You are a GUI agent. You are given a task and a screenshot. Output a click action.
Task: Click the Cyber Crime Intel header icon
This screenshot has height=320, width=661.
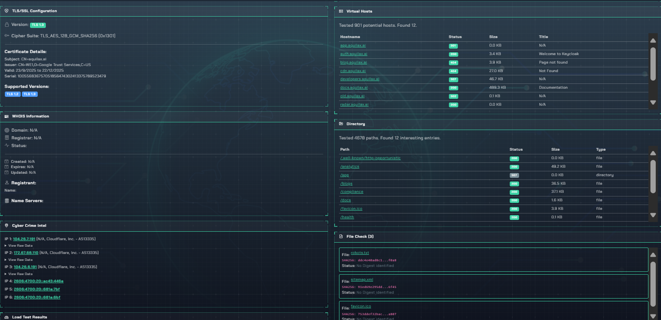tap(6, 226)
